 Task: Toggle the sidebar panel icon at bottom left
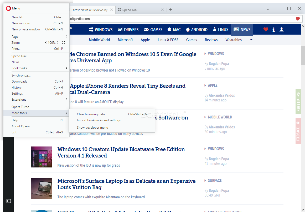point(8,201)
